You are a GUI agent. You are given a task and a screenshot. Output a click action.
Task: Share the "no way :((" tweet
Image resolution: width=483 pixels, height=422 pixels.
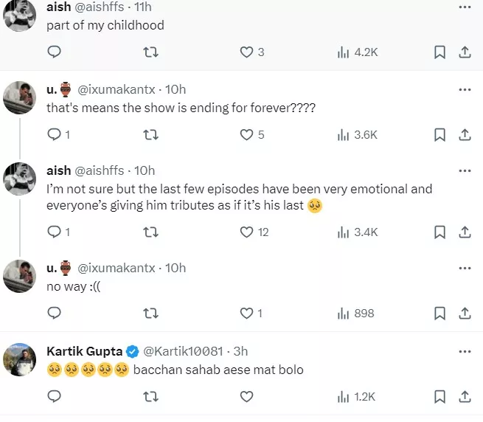click(x=465, y=313)
